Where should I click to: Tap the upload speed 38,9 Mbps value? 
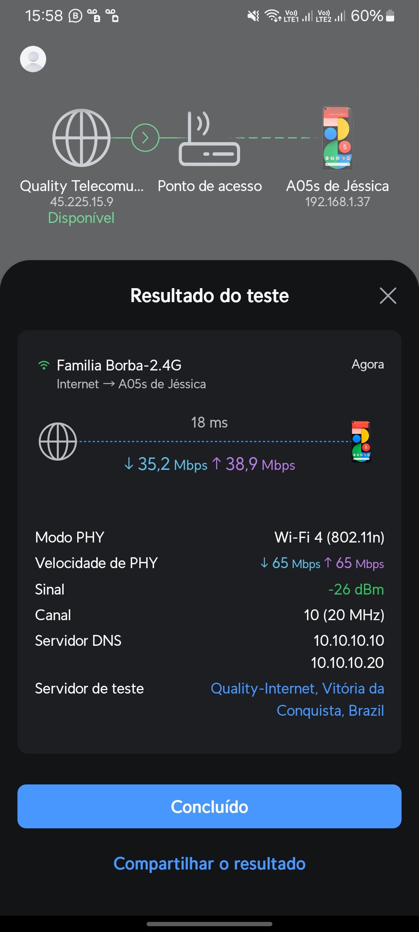tap(254, 464)
